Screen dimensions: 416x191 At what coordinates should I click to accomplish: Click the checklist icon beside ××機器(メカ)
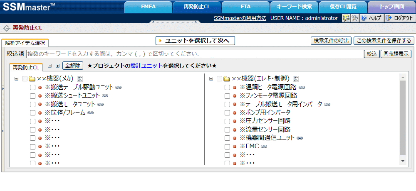tap(80, 79)
